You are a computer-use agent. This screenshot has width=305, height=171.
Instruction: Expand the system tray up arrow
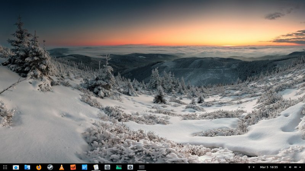[300, 167]
